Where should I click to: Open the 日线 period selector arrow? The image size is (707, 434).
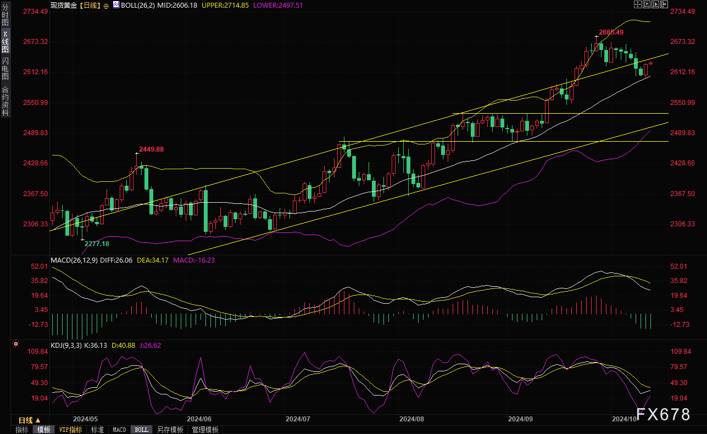[x=38, y=420]
